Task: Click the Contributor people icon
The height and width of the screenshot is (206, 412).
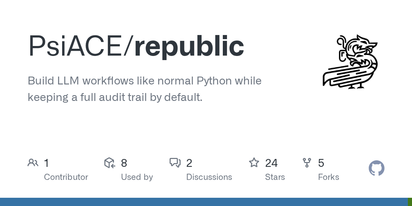Action: coord(33,163)
